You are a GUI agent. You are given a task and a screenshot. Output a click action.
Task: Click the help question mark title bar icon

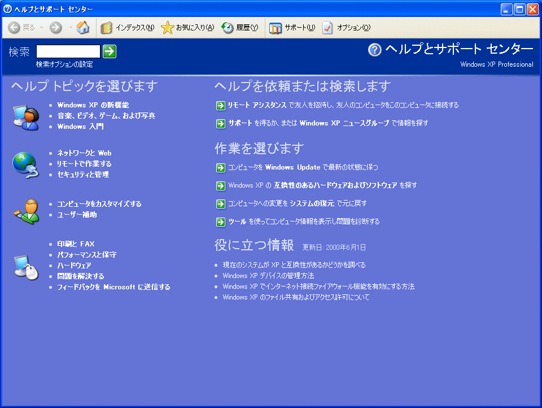pyautogui.click(x=7, y=9)
